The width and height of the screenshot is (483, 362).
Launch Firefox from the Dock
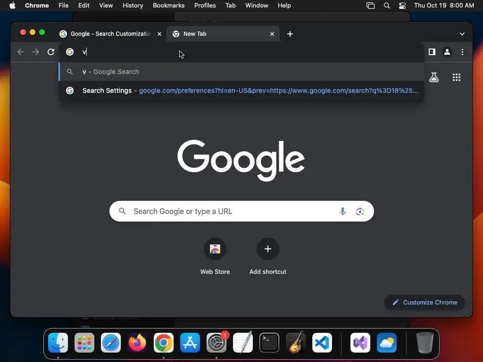(x=137, y=343)
